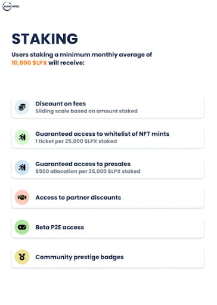Select the Access to partner discounts card
The width and height of the screenshot is (217, 305).
108,197
